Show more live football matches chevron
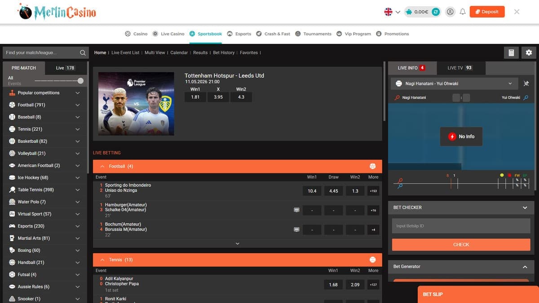The width and height of the screenshot is (539, 303). 238,243
